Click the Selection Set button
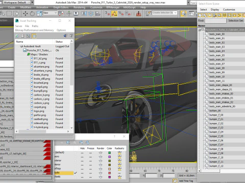 [x=236, y=20]
